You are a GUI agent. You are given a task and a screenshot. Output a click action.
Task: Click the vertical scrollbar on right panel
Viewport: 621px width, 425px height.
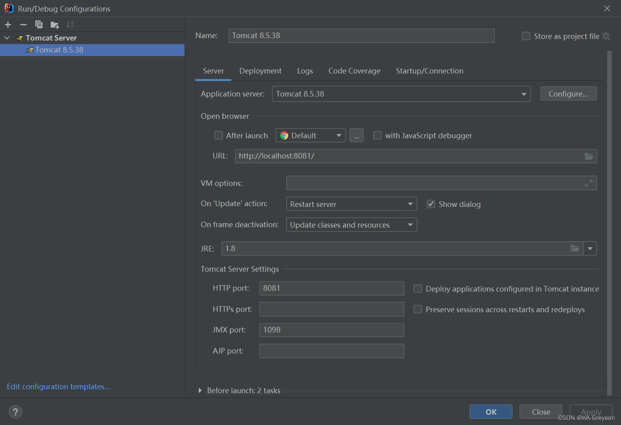[x=609, y=222]
